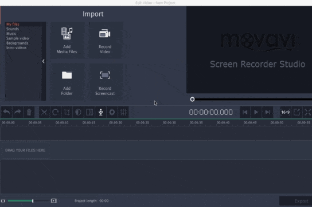Click the transition wizard icon

coord(89,112)
